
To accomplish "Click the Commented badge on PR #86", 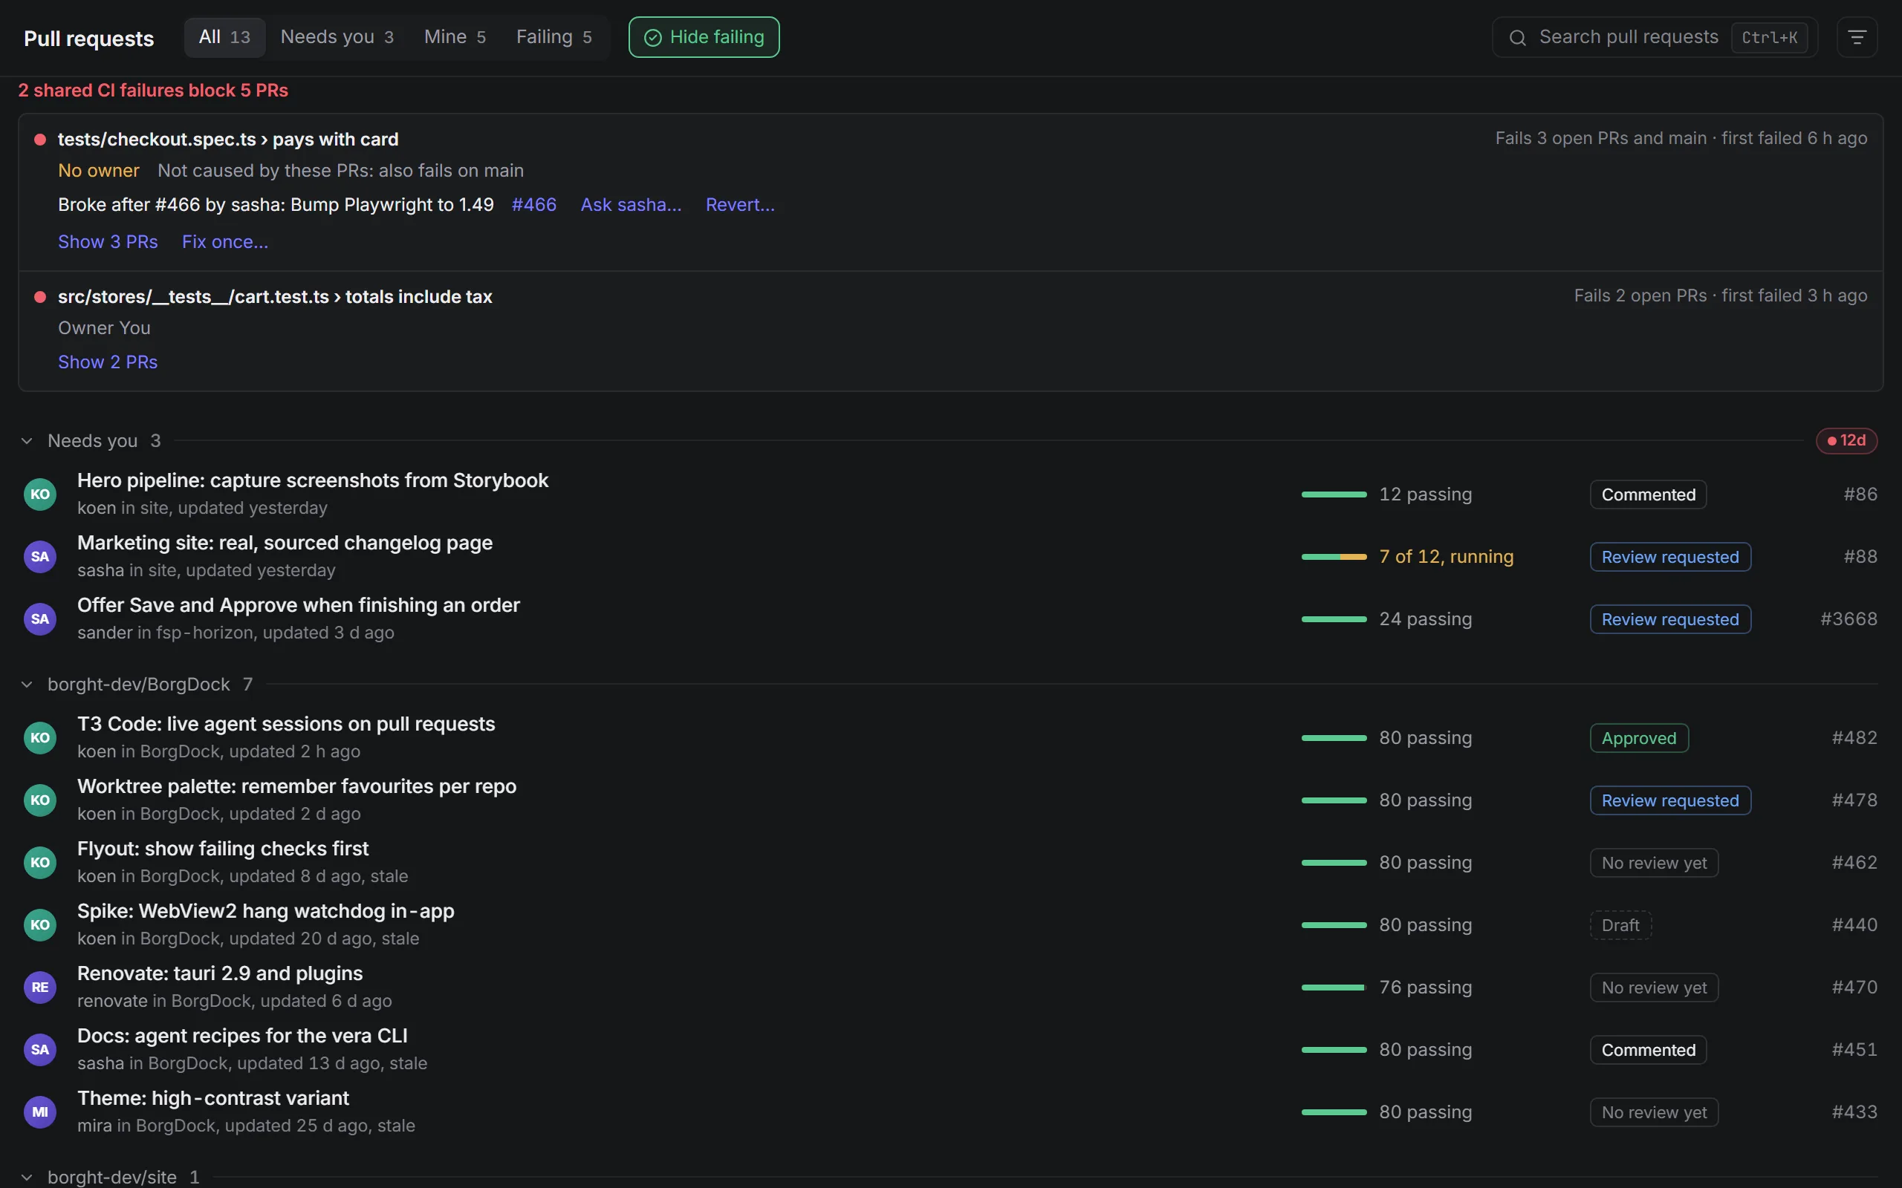I will click(x=1648, y=495).
